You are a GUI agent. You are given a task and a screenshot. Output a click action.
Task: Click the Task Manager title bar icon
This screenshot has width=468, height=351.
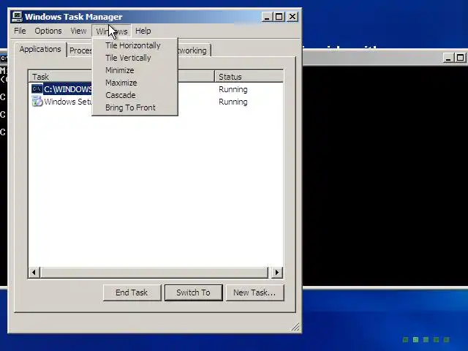pos(17,17)
